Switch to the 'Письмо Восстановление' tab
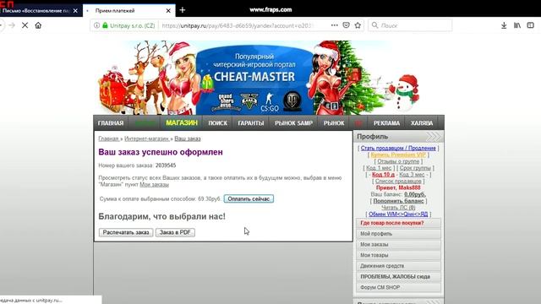The image size is (541, 304). (x=36, y=11)
